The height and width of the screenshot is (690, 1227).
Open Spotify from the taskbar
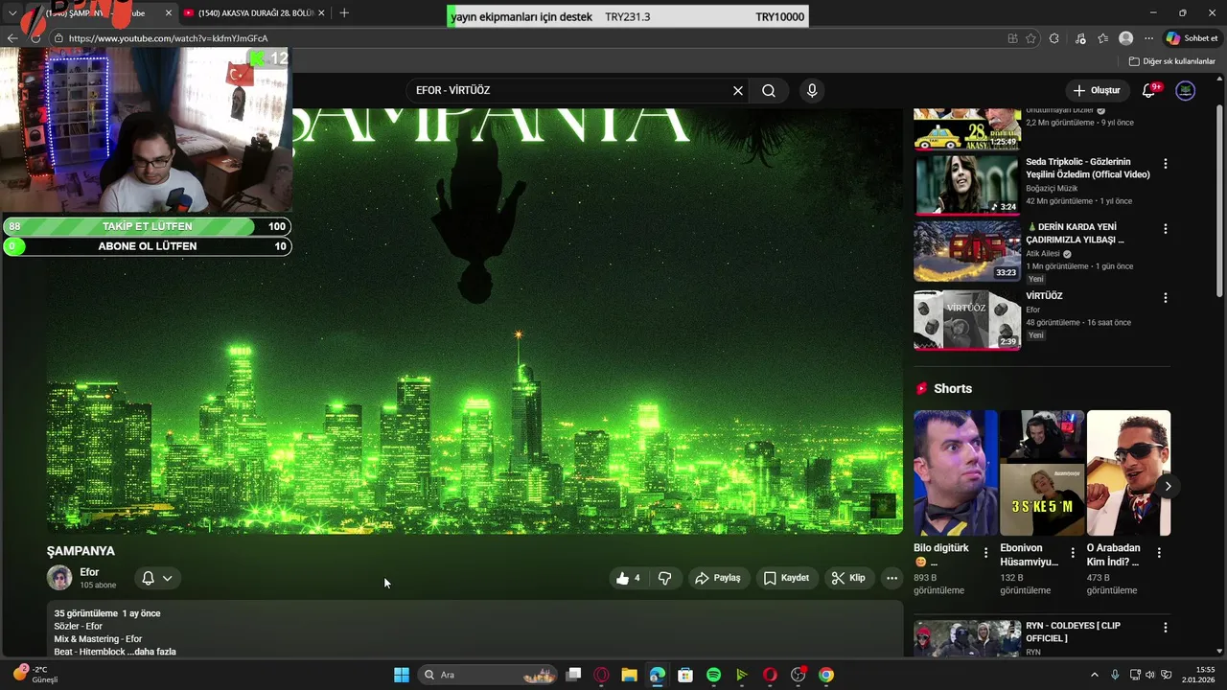pos(713,675)
